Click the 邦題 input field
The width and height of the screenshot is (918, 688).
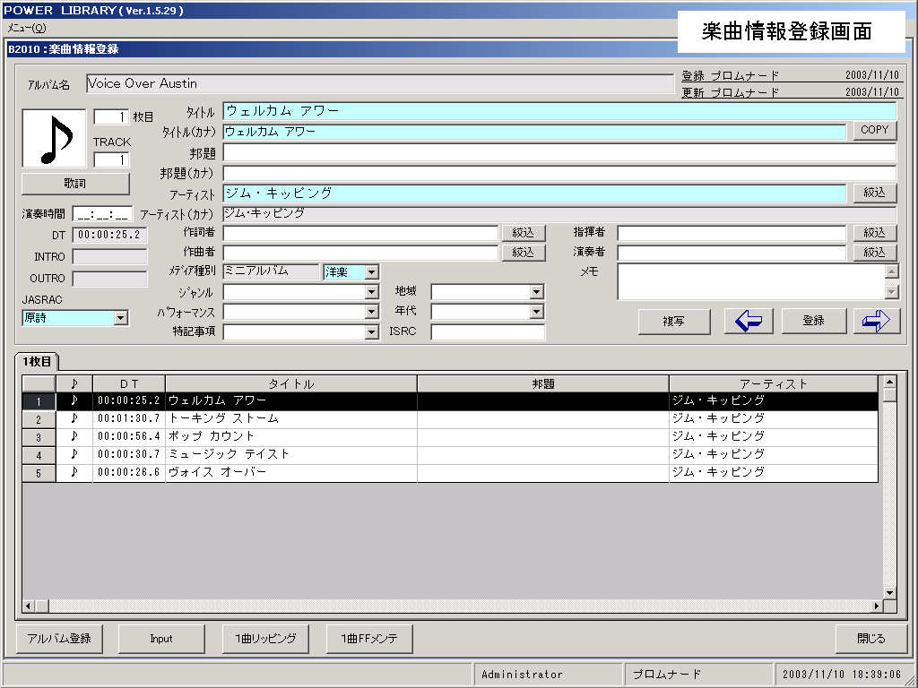559,153
